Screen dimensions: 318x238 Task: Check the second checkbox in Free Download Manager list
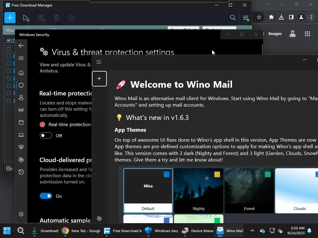click(8, 64)
